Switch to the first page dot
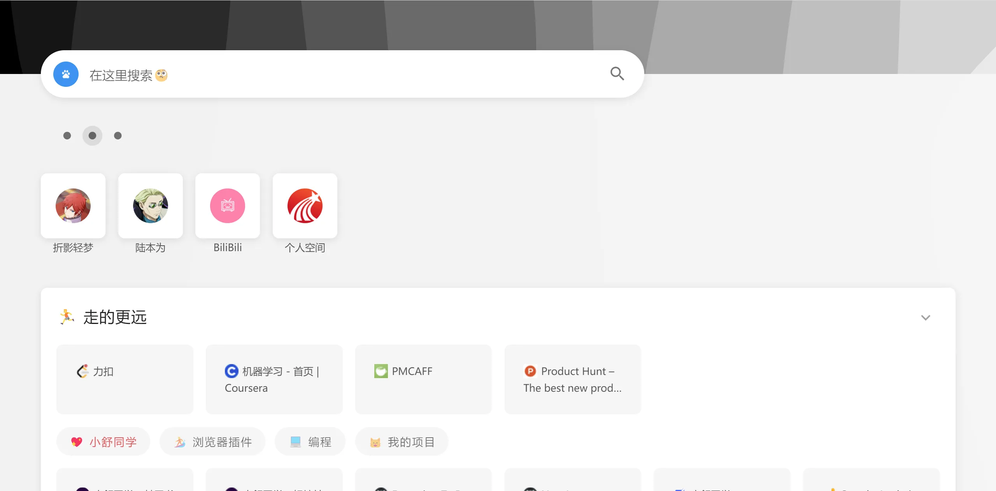 (67, 136)
